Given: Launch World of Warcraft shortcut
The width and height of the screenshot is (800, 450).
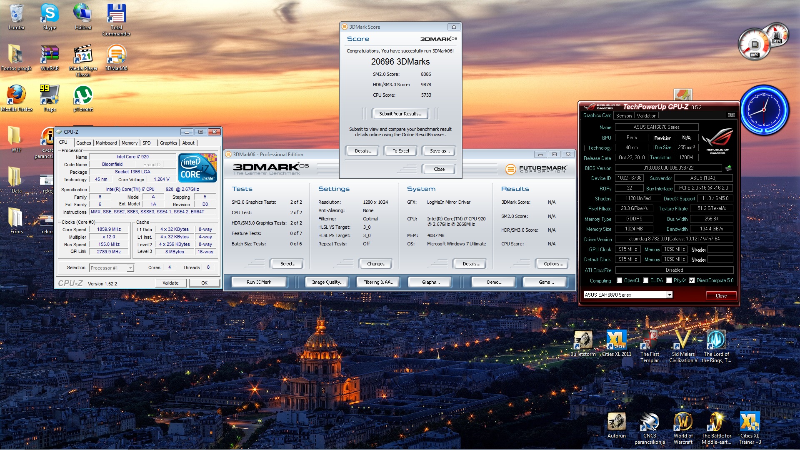Looking at the screenshot, I should coord(683,428).
